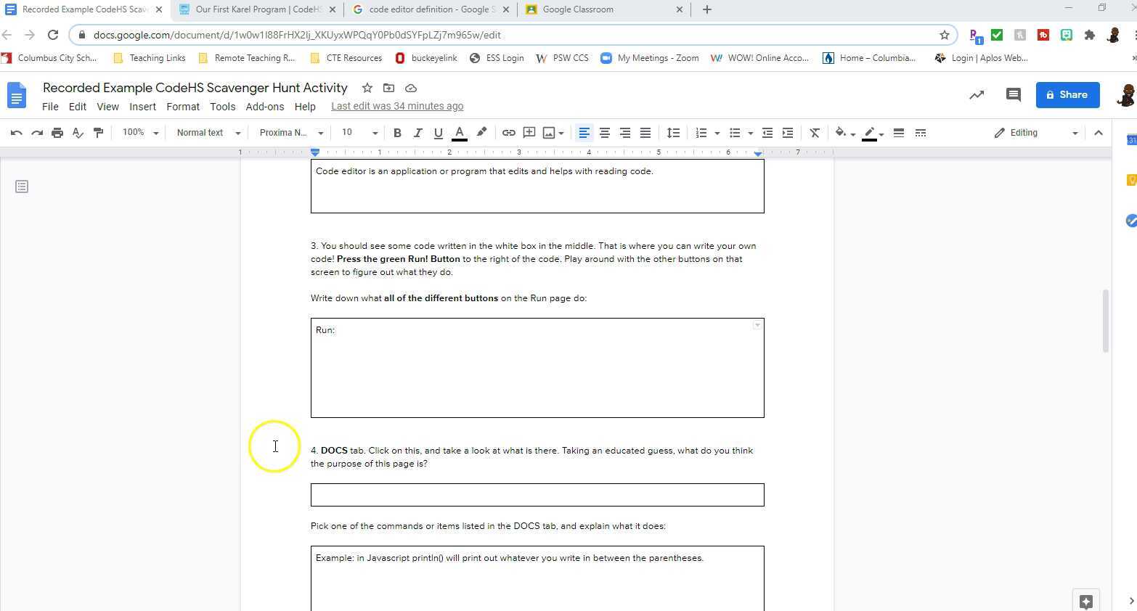Click the Clear formatting icon

tap(814, 133)
